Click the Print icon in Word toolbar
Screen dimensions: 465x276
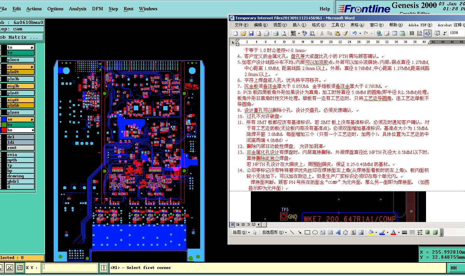pos(276,33)
